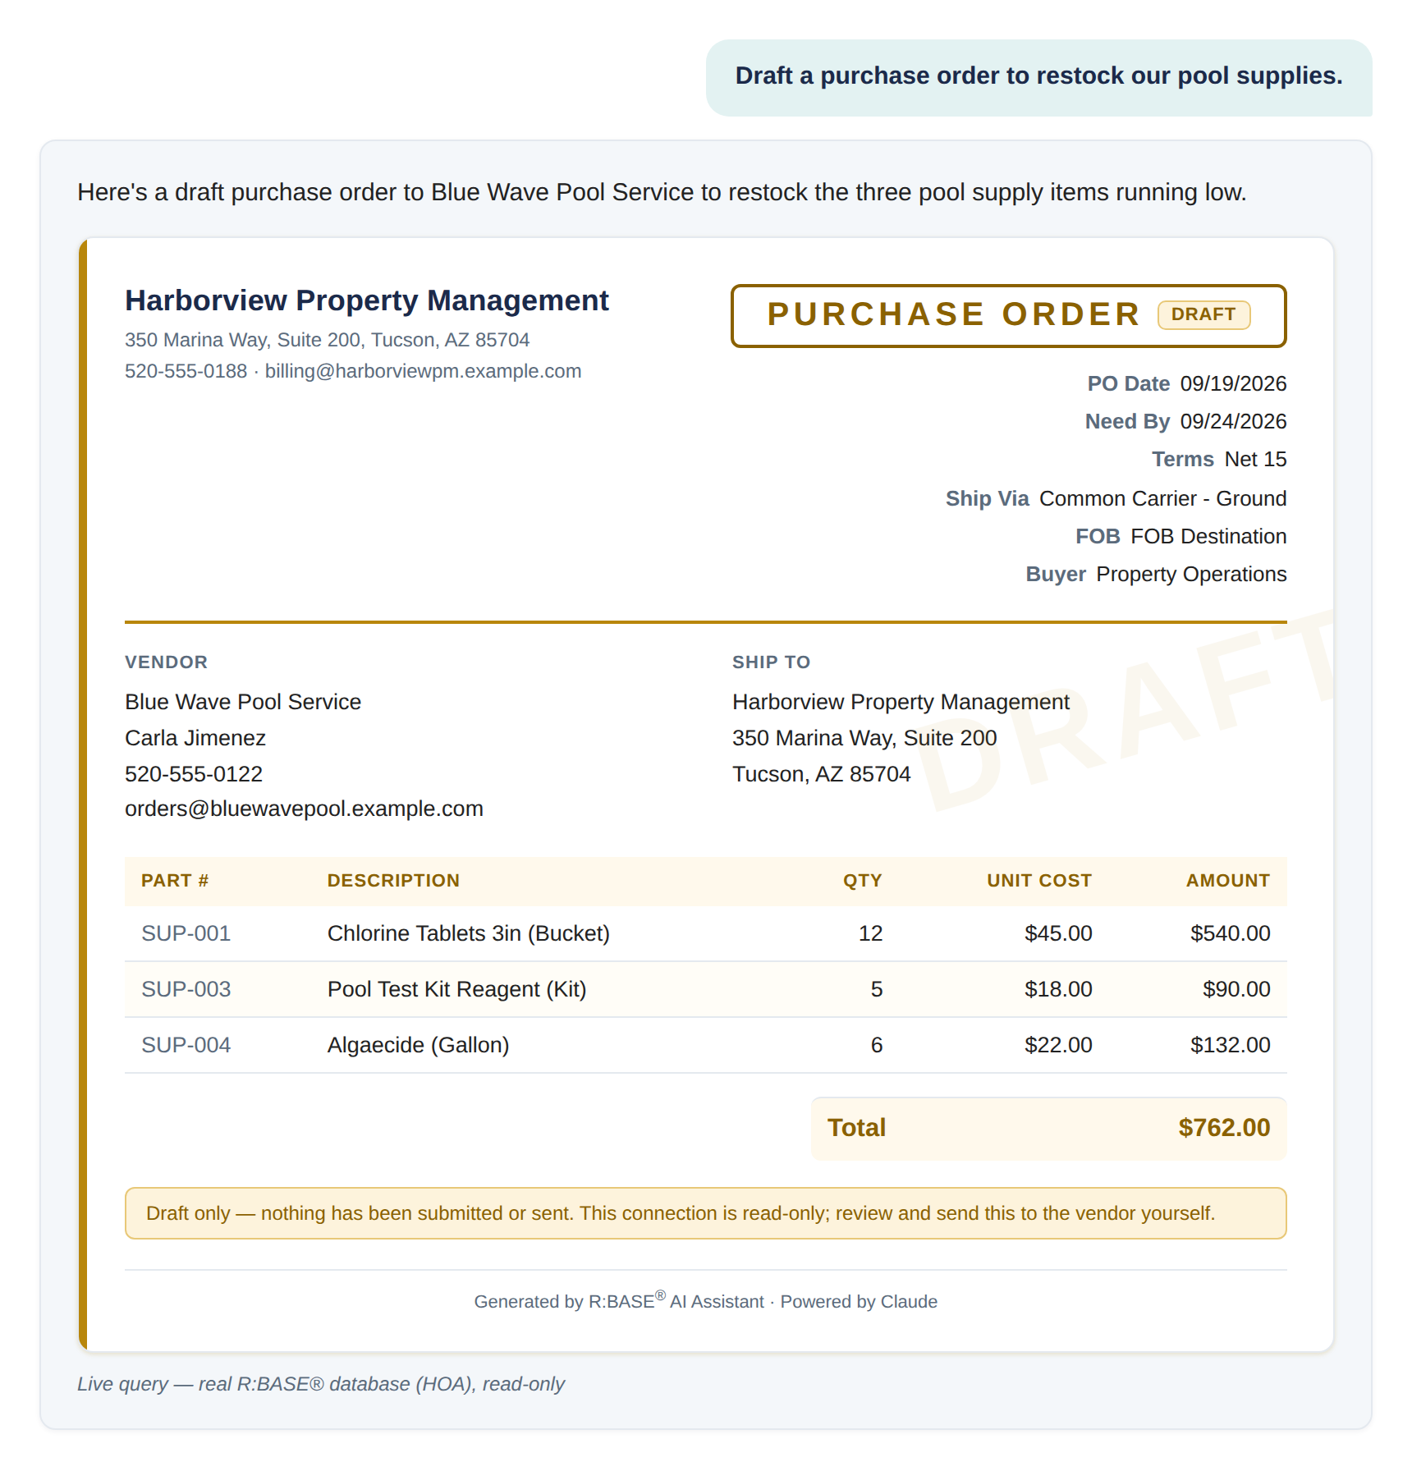This screenshot has width=1412, height=1471.
Task: Click vendor contact Carla Jimenez
Action: [x=195, y=738]
